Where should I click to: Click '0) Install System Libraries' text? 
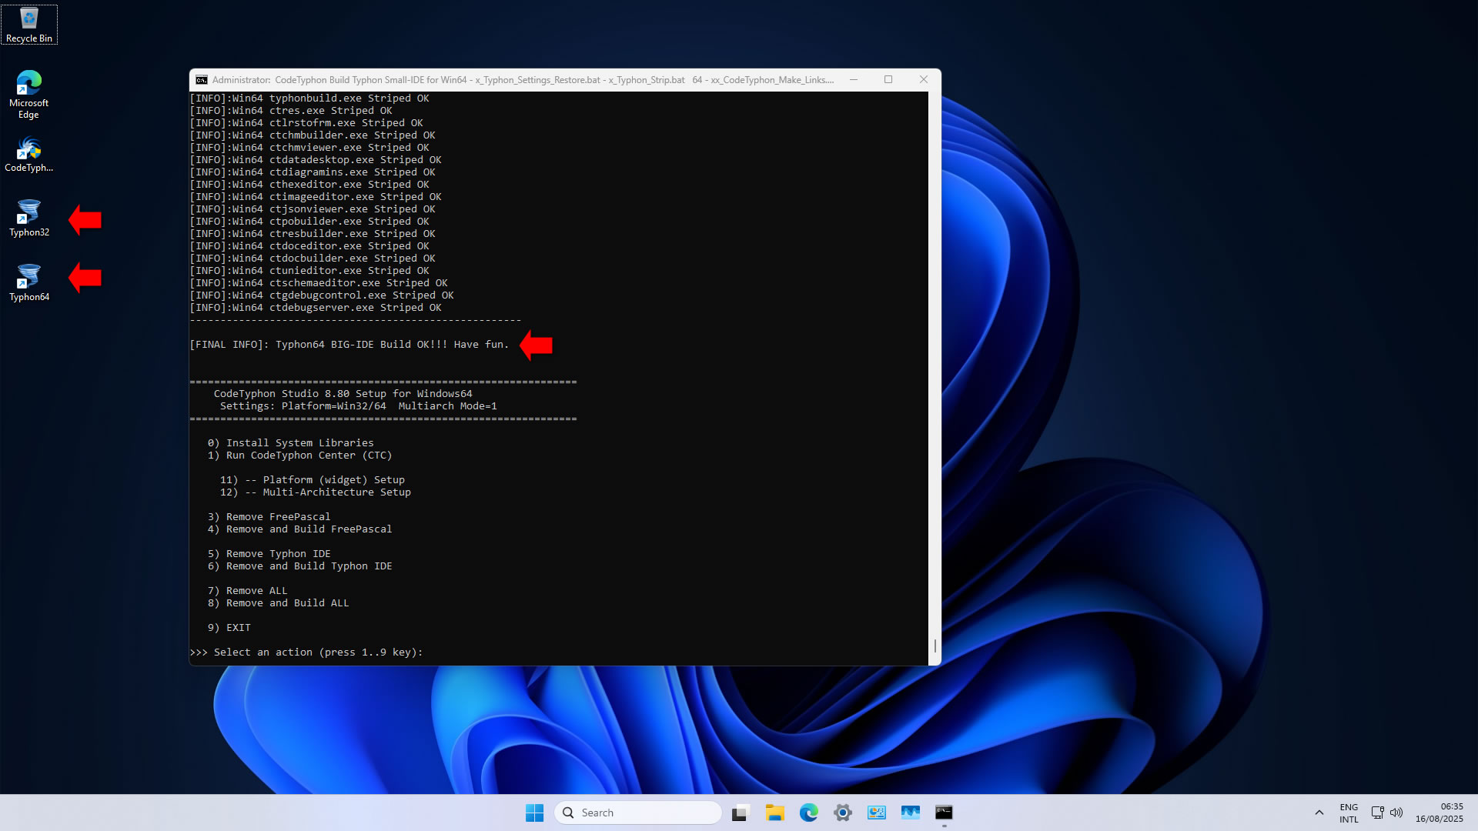click(x=290, y=443)
